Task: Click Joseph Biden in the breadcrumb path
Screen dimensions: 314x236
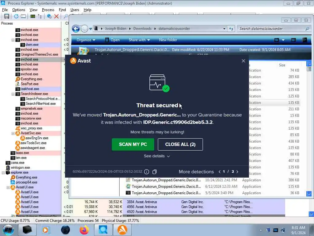Action: tap(116, 29)
